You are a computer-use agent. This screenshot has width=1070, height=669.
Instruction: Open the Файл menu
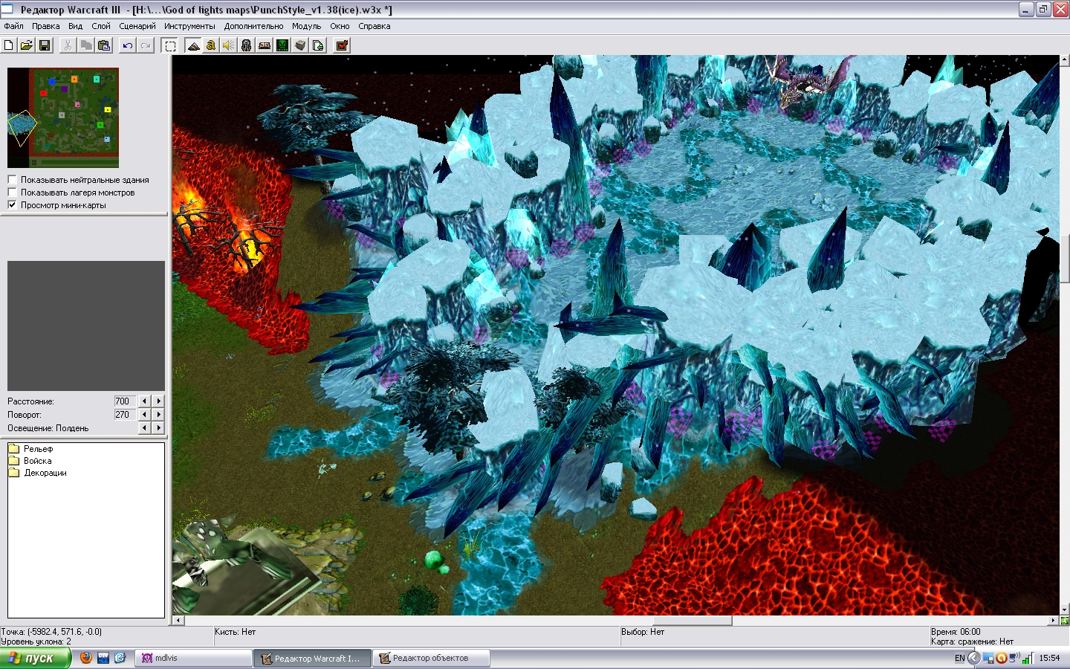coord(13,26)
